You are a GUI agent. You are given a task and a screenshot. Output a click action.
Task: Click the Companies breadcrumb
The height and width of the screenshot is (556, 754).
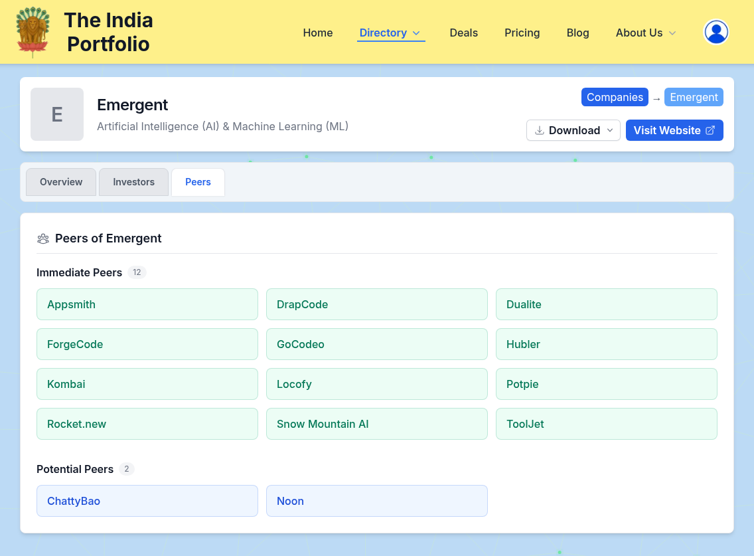click(x=615, y=97)
